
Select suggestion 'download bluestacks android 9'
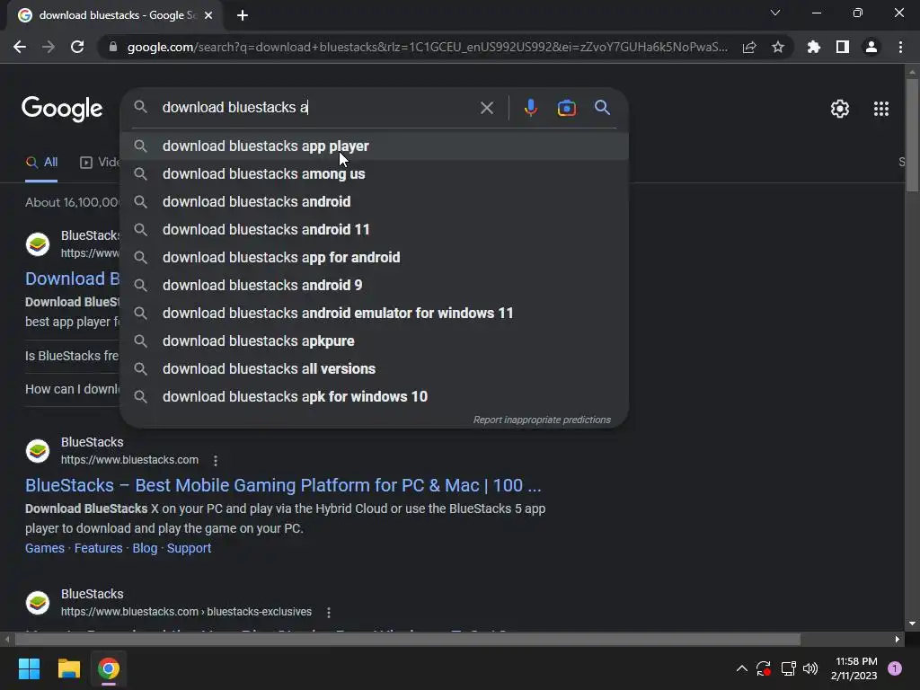(x=375, y=285)
